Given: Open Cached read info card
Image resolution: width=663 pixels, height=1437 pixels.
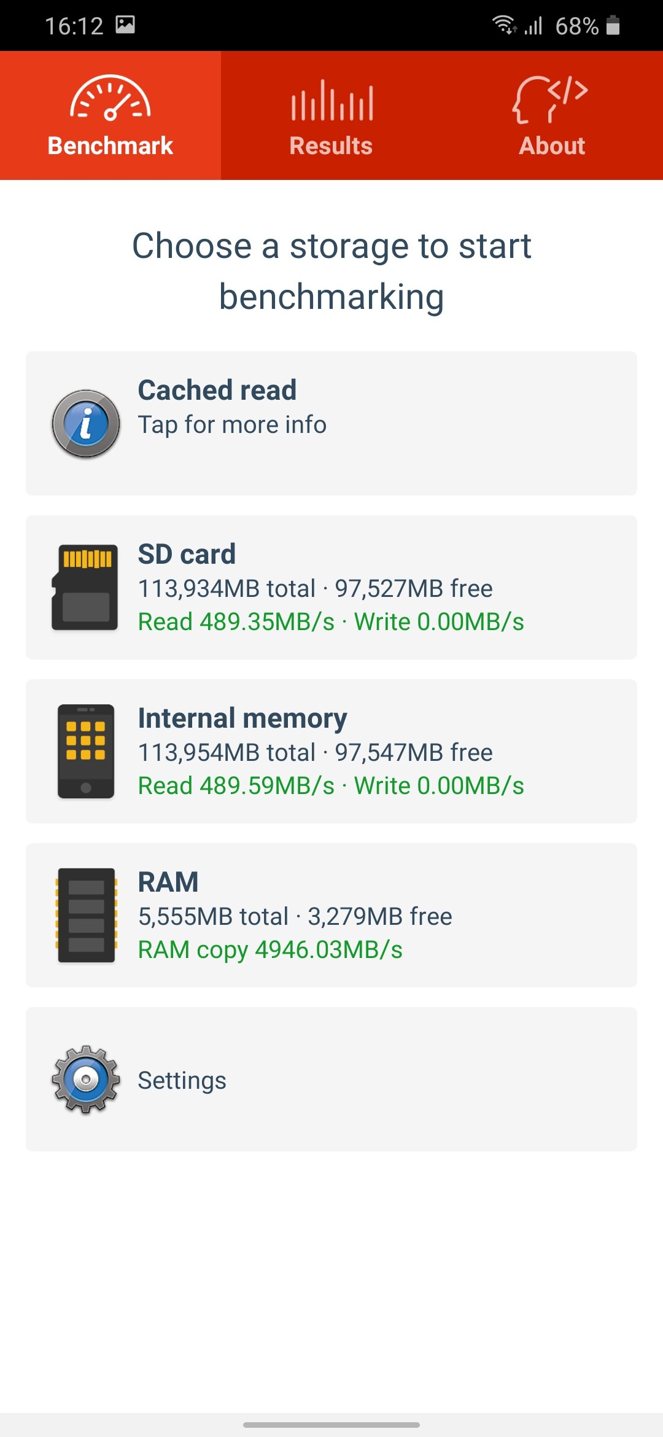Looking at the screenshot, I should [331, 423].
